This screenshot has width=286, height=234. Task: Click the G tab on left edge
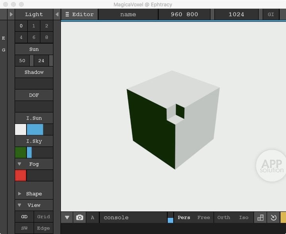[x=4, y=50]
